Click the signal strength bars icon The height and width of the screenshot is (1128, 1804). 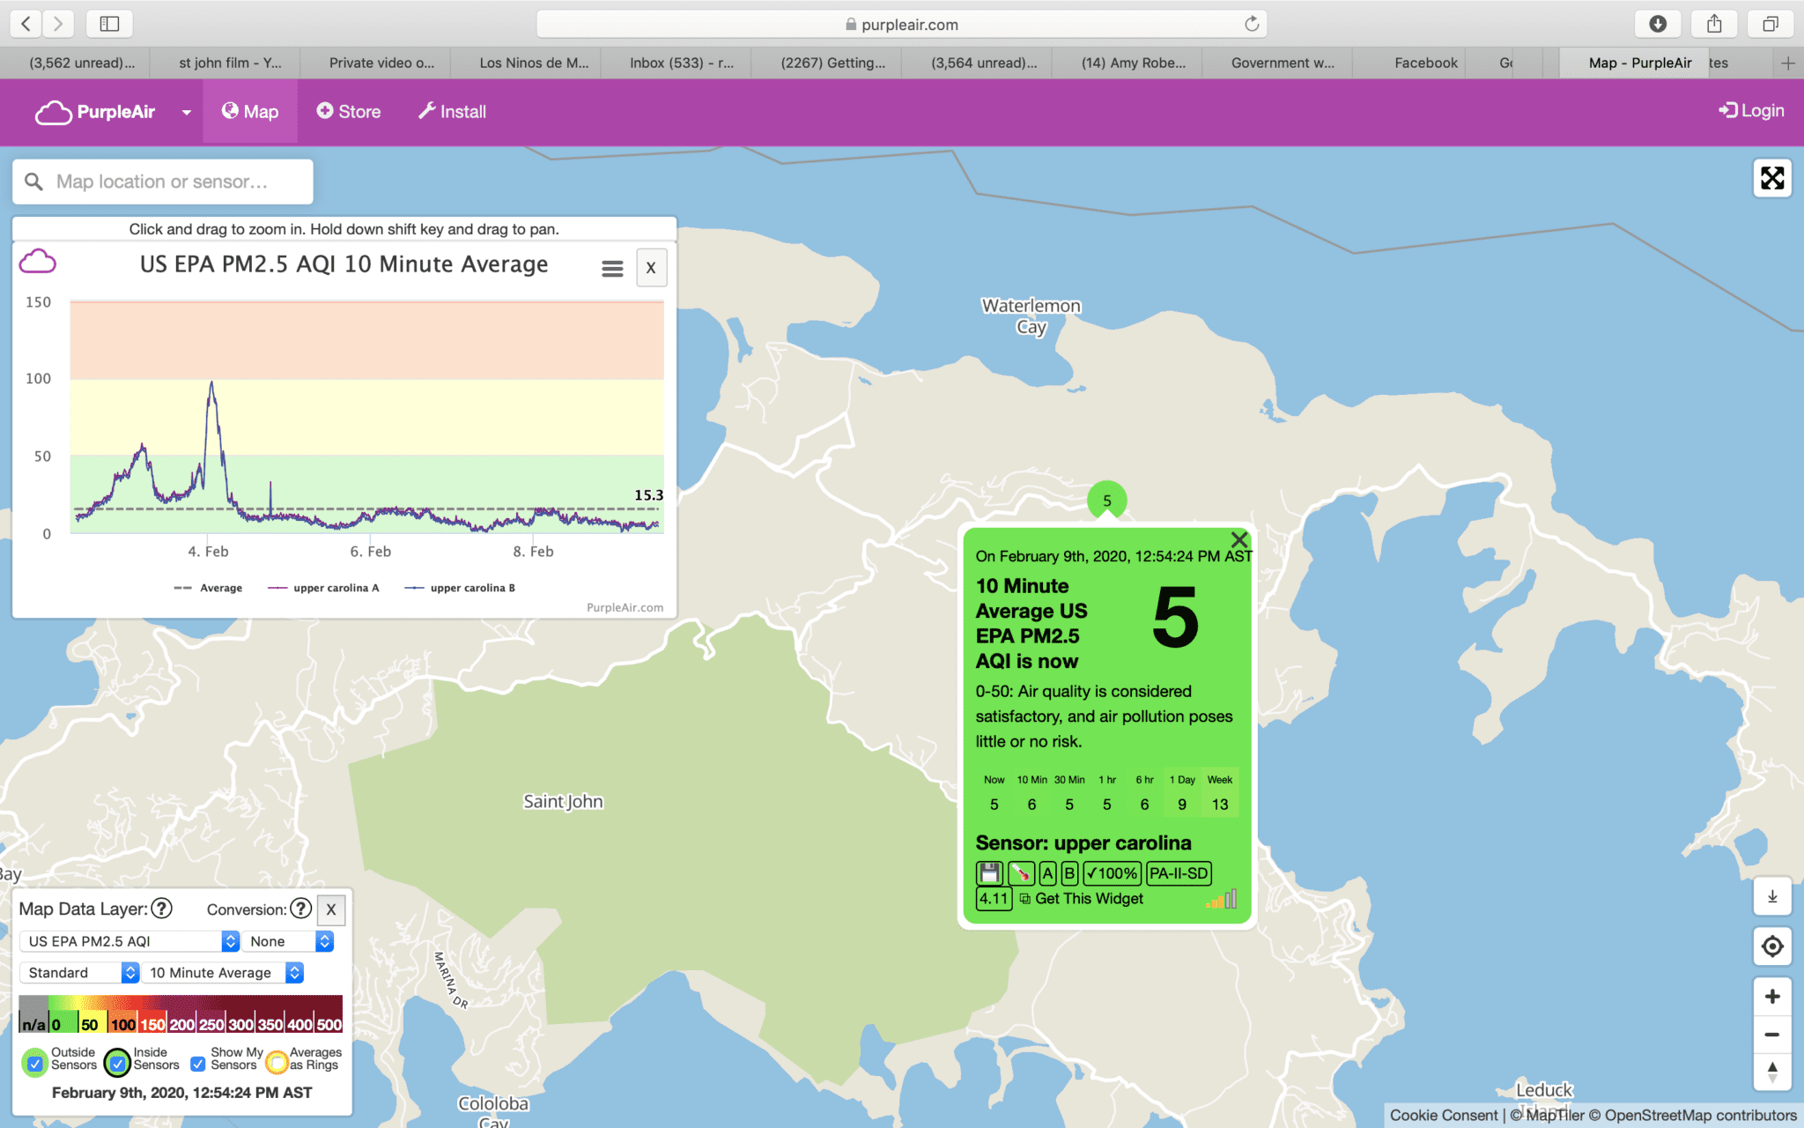click(1222, 899)
